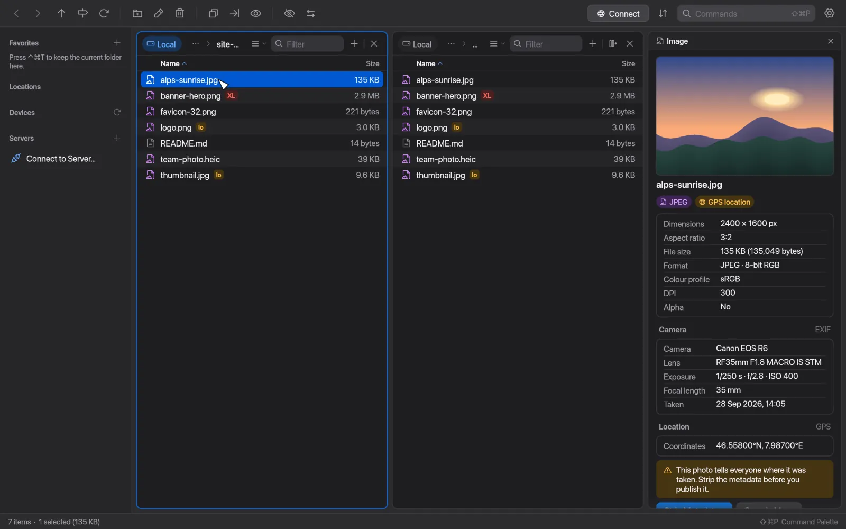The width and height of the screenshot is (846, 529).
Task: Expand right pane breadcrumb ellipsis
Action: pyautogui.click(x=451, y=44)
